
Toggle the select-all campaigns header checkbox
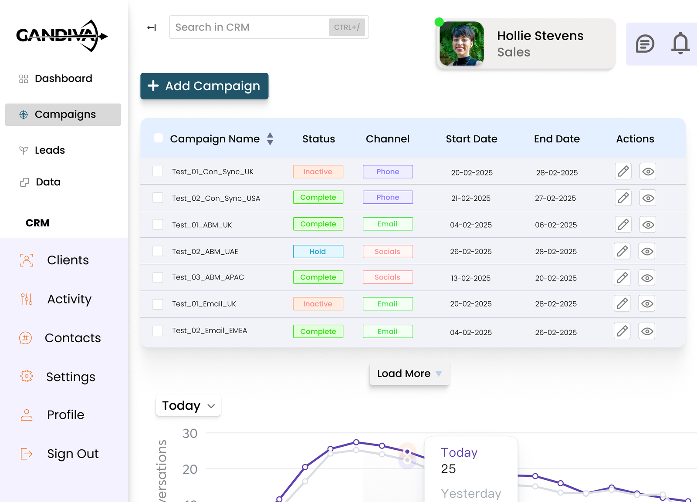[x=159, y=138]
